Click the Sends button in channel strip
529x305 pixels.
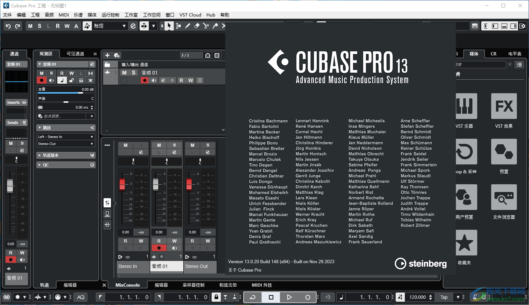[13, 123]
